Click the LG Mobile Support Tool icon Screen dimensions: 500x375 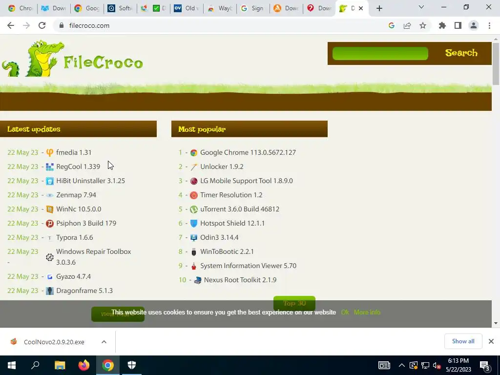(x=193, y=181)
